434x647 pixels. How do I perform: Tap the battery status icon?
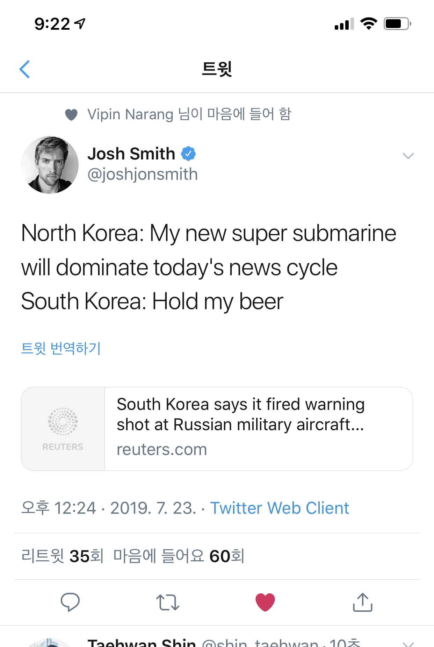tap(397, 24)
